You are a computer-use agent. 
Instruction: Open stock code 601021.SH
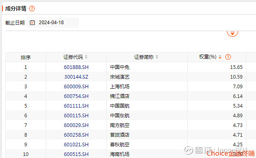click(76, 144)
